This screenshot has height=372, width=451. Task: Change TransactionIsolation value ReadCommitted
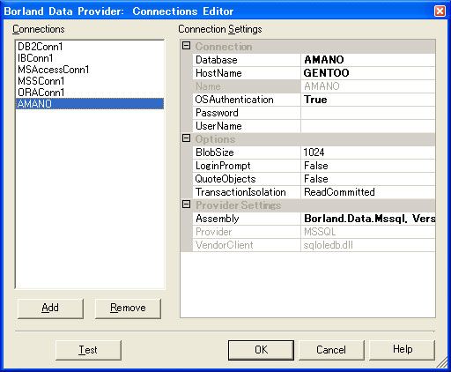(x=368, y=192)
